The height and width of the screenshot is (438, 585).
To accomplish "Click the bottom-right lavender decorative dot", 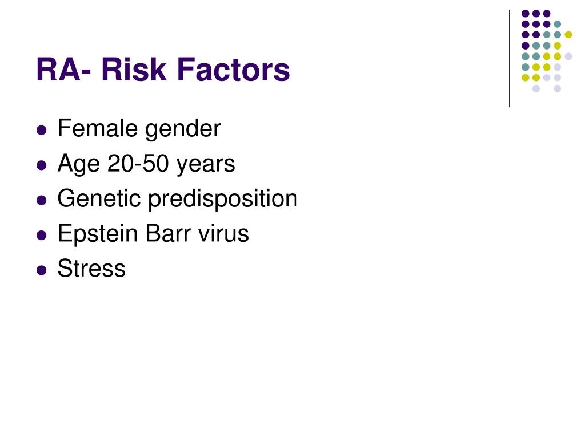I will click(558, 88).
